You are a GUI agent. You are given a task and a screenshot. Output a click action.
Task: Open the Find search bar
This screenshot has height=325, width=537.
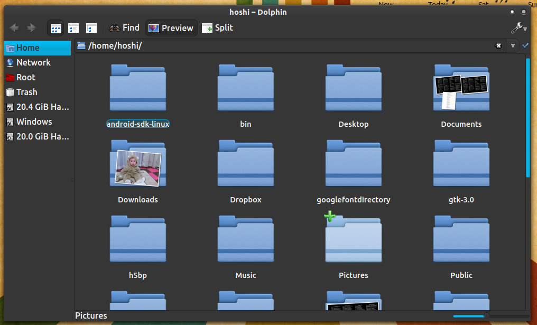point(124,27)
